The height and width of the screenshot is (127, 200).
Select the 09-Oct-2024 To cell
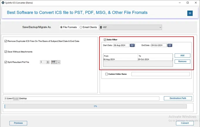tap(155, 60)
